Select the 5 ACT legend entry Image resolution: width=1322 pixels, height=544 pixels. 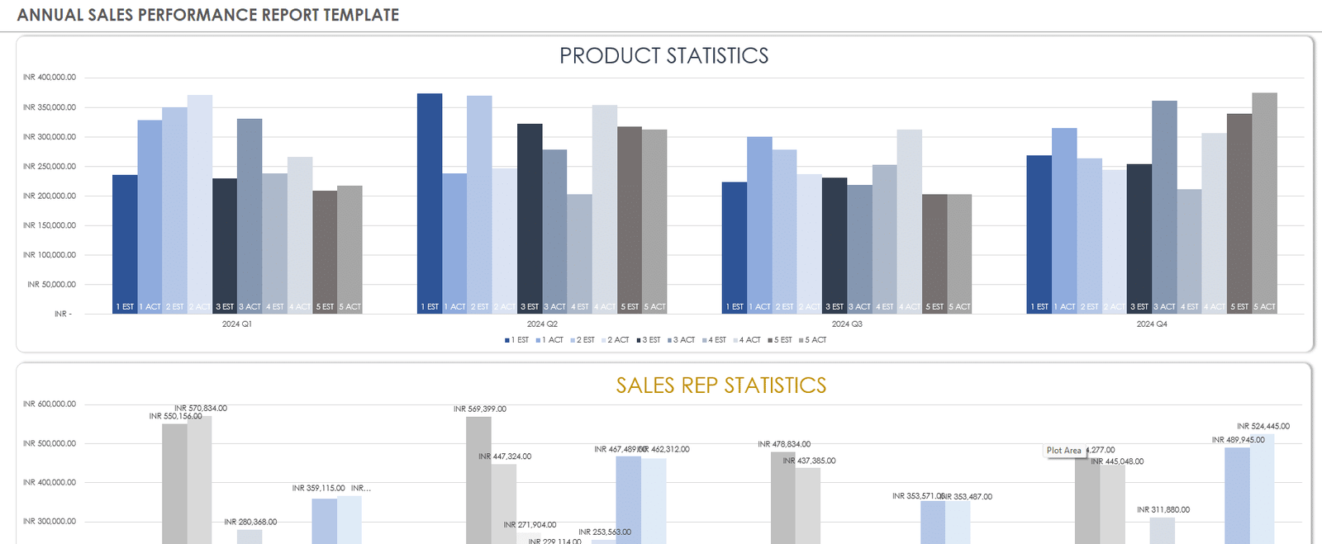tap(815, 340)
